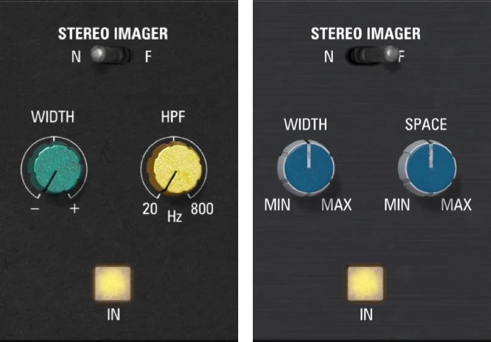Image resolution: width=491 pixels, height=342 pixels.
Task: Click the HPF label
Action: click(x=173, y=117)
